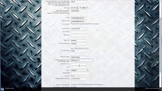Check the agree to Policies and Procedures box

click(71, 84)
